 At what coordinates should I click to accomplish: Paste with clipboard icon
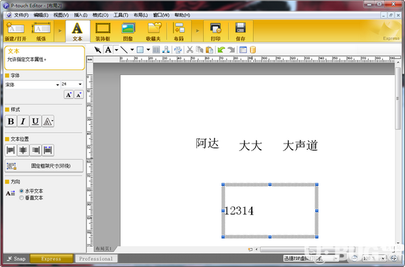[x=209, y=50]
